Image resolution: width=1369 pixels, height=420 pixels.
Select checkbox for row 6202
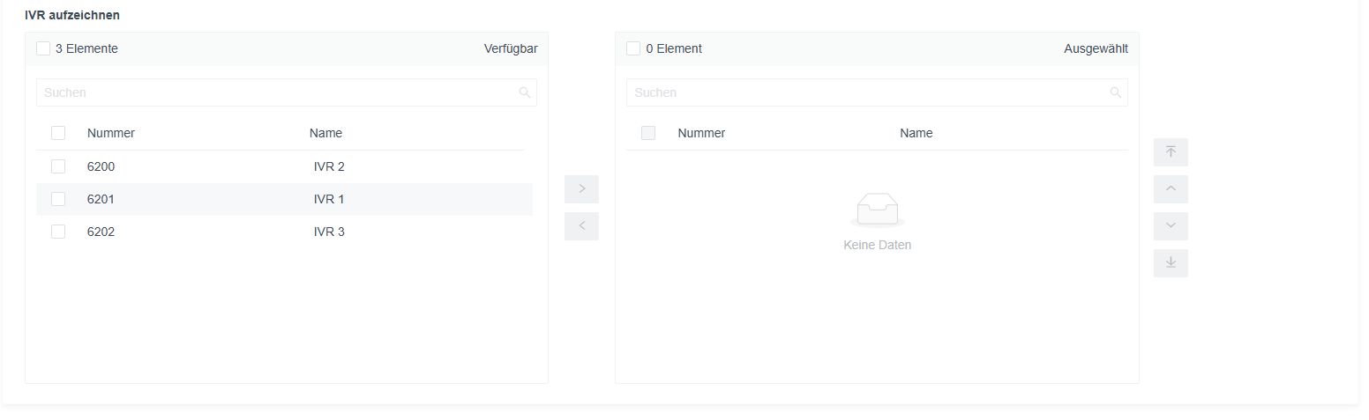tap(58, 232)
